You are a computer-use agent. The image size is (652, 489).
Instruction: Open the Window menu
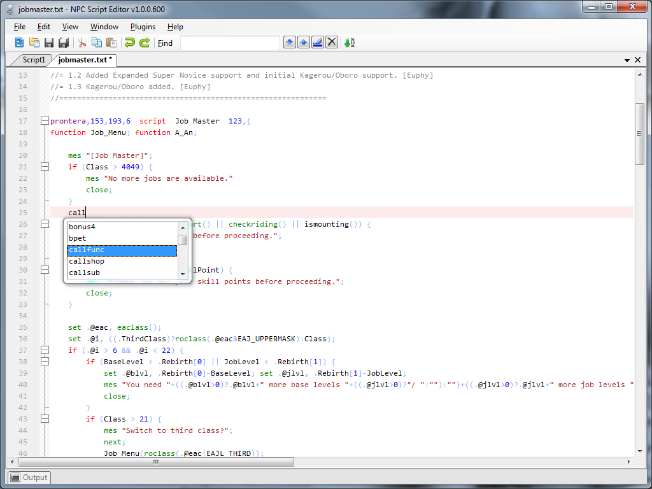point(104,27)
